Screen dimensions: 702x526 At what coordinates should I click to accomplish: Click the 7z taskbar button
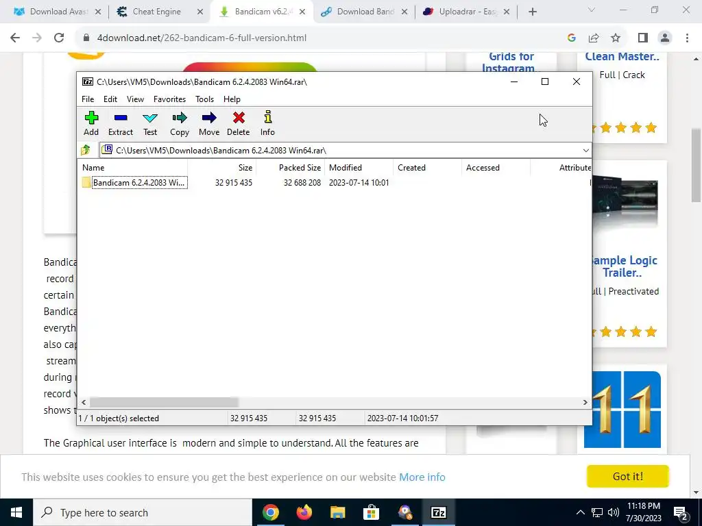[x=438, y=512]
